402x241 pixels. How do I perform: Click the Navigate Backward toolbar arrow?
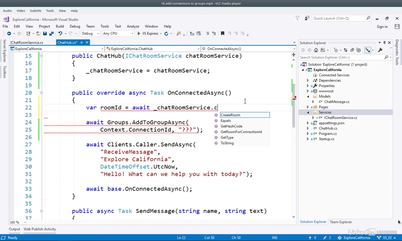(x=9, y=34)
